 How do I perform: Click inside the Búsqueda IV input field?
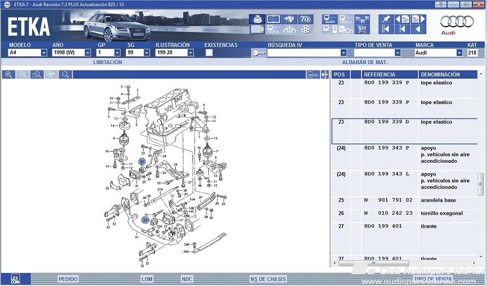303,53
